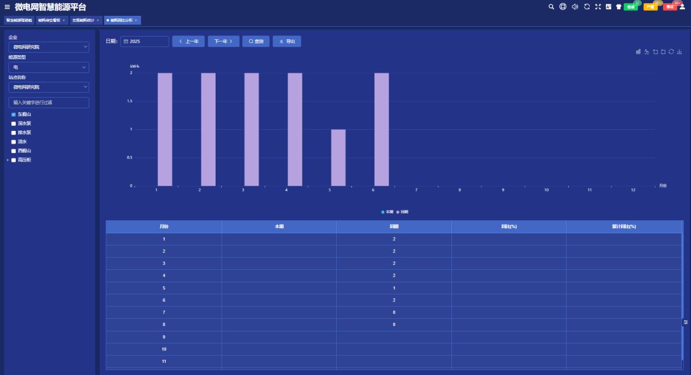This screenshot has width=691, height=375.
Task: Open the language translation icon
Action: point(609,7)
